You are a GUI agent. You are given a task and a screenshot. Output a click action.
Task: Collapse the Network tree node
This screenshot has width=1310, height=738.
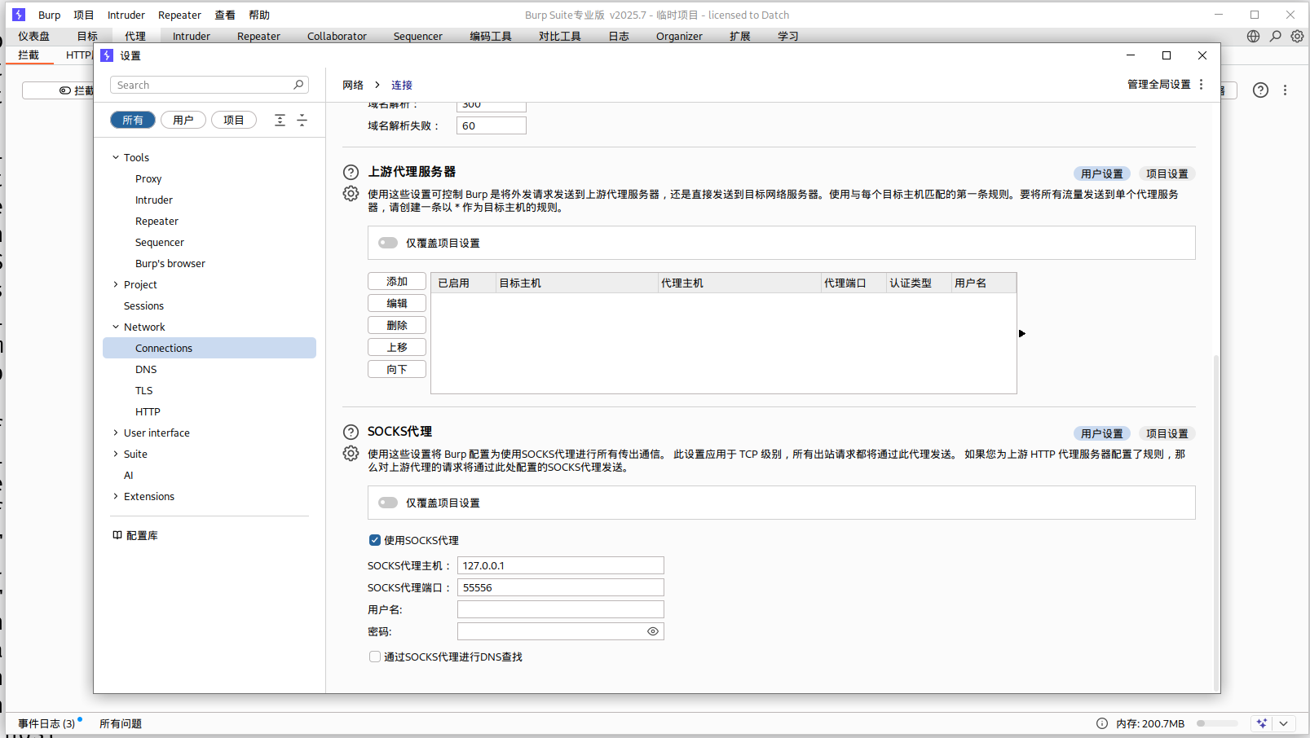(116, 327)
